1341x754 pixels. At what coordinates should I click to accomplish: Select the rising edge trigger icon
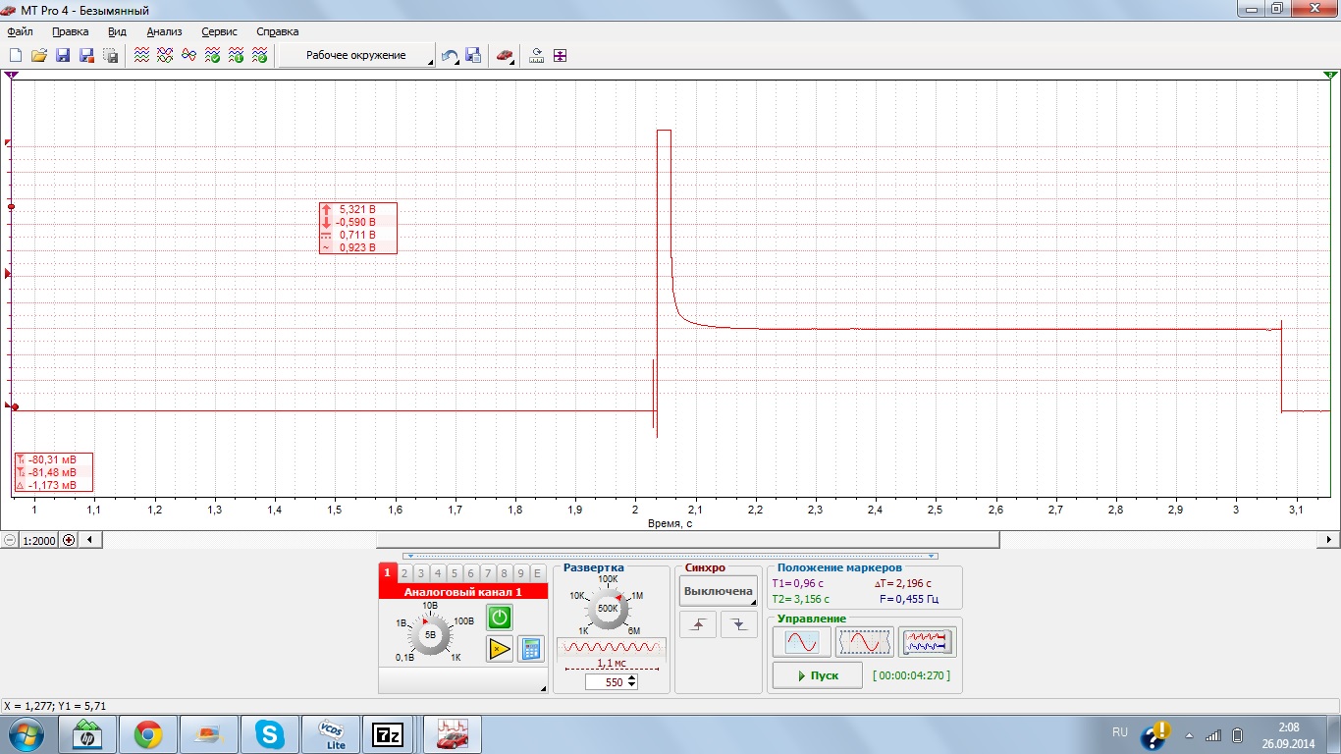tap(698, 624)
